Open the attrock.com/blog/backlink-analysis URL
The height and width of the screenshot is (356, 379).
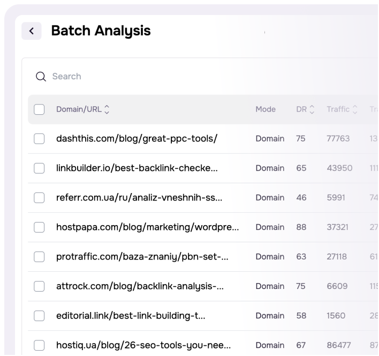point(140,286)
